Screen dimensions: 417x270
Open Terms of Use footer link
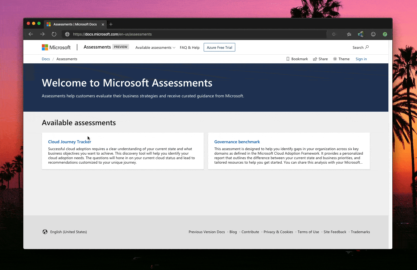point(308,232)
